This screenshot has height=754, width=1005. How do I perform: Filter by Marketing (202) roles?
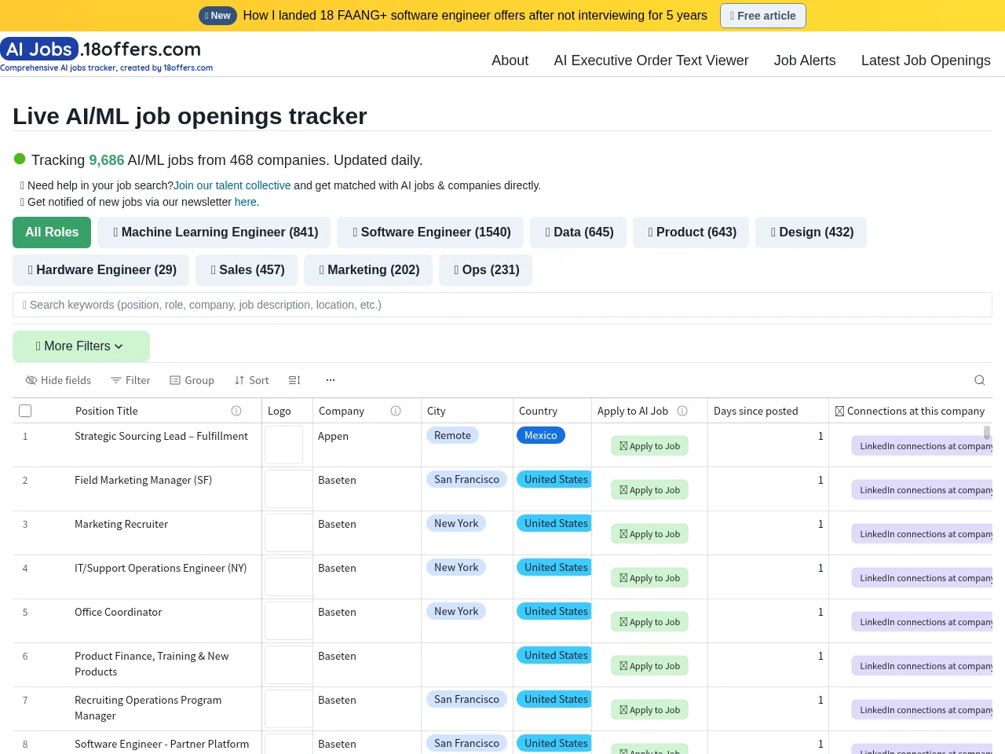point(368,270)
